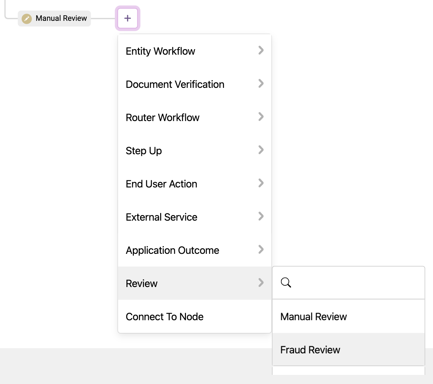Click the plus add-node button
The image size is (433, 384).
click(x=128, y=18)
